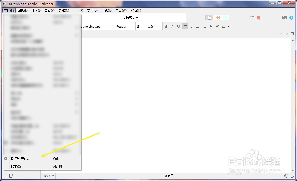Open the Compile/Share icon on the toolbar
The height and width of the screenshot is (181, 297).
[251, 17]
